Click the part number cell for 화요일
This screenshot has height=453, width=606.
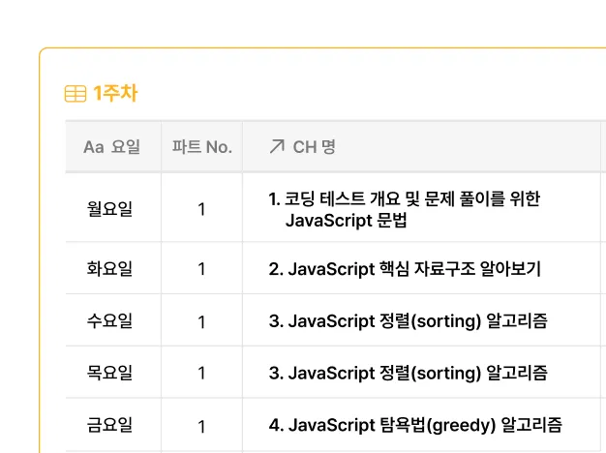coord(201,269)
